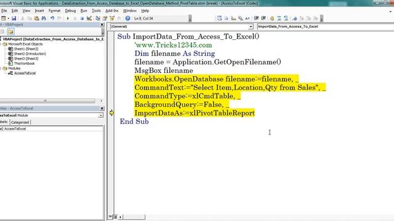Click Project pane scroll right arrow
394x221 pixels.
point(101,101)
